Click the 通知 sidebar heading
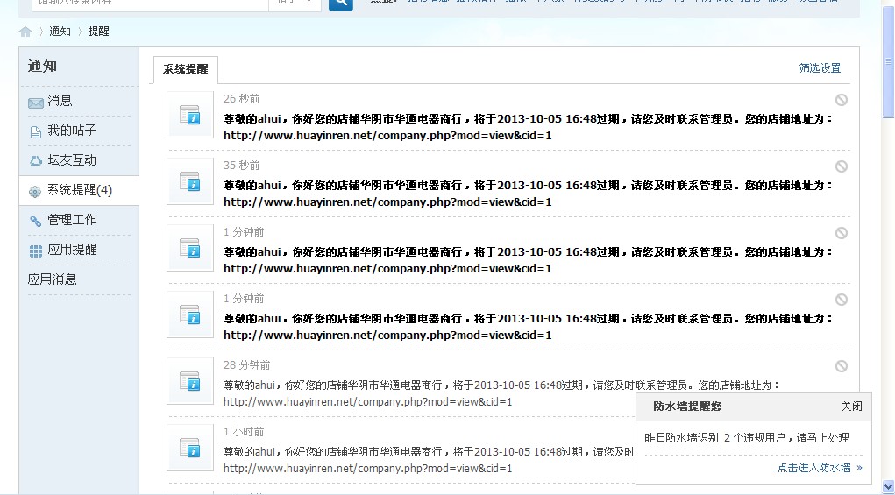This screenshot has height=495, width=895. click(42, 67)
